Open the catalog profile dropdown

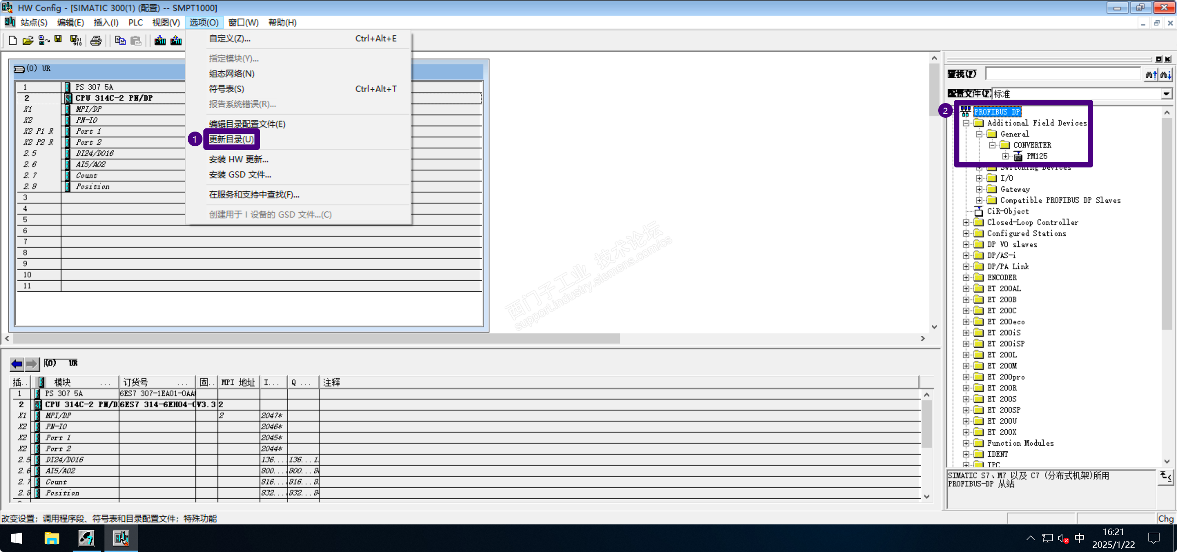1166,94
